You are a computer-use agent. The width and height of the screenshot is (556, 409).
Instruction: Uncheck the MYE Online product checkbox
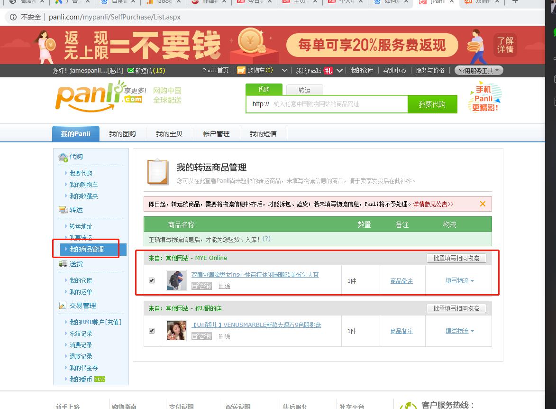(152, 280)
